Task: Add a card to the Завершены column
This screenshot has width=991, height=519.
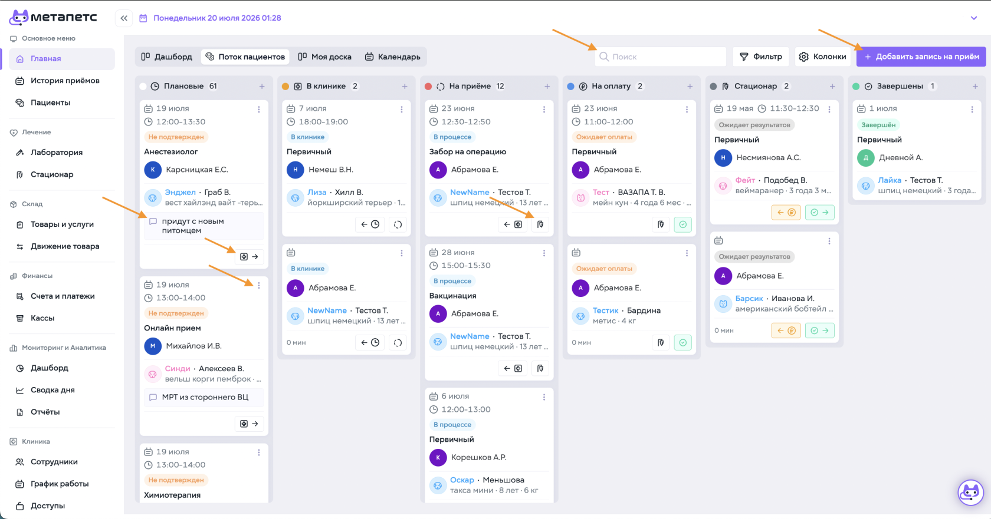Action: [975, 87]
